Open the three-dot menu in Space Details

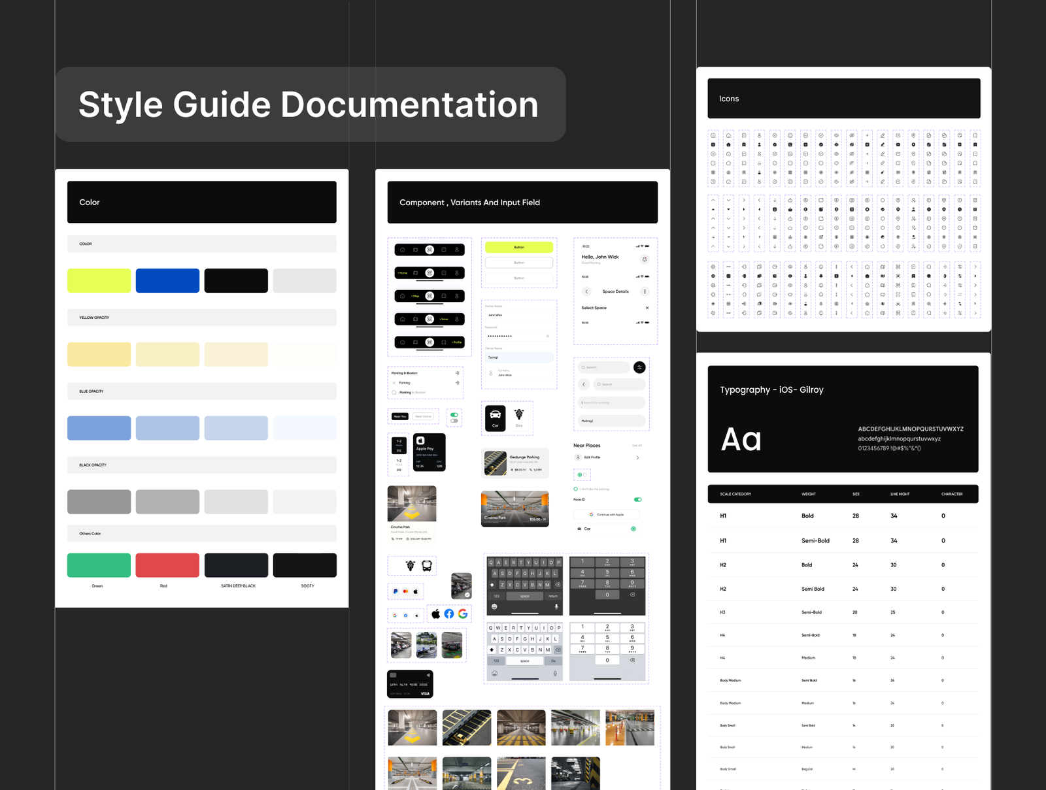pyautogui.click(x=645, y=291)
